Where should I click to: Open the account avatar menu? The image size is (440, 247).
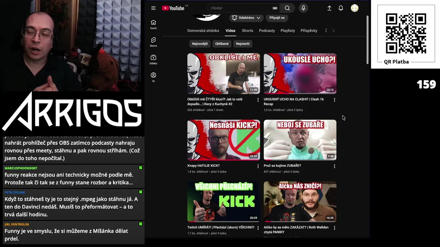pos(354,8)
